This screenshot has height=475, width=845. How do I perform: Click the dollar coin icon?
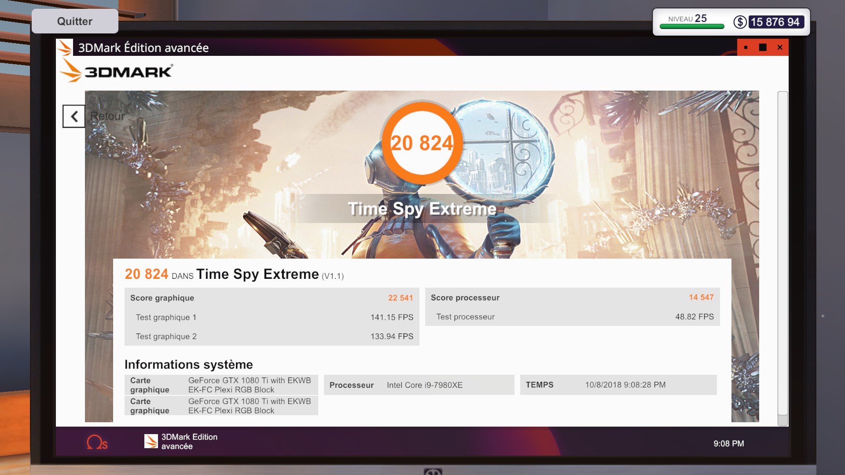(740, 22)
